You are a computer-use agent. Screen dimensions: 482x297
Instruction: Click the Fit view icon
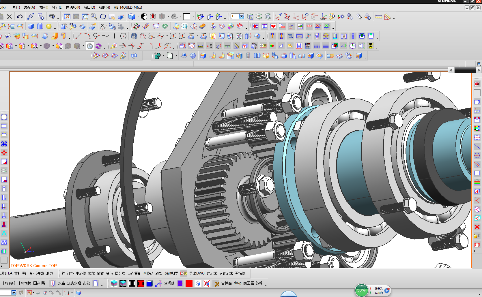(x=67, y=16)
